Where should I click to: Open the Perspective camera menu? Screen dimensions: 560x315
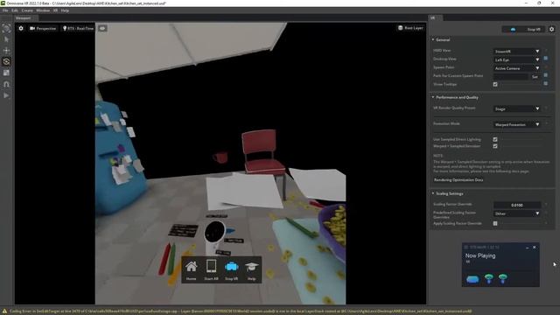43,28
